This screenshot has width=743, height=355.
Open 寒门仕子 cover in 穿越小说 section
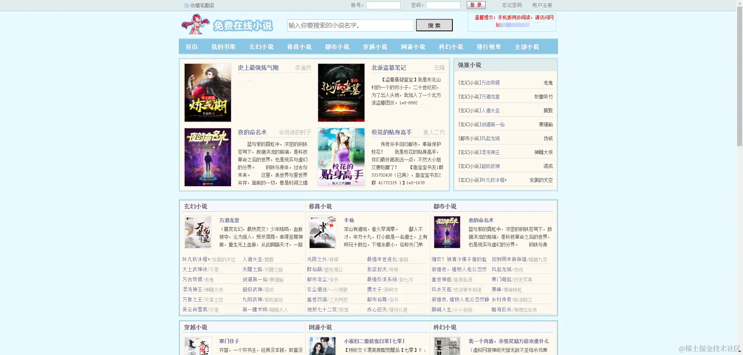[198, 346]
